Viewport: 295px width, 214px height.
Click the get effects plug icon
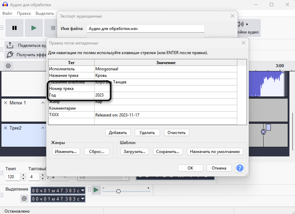10,54
